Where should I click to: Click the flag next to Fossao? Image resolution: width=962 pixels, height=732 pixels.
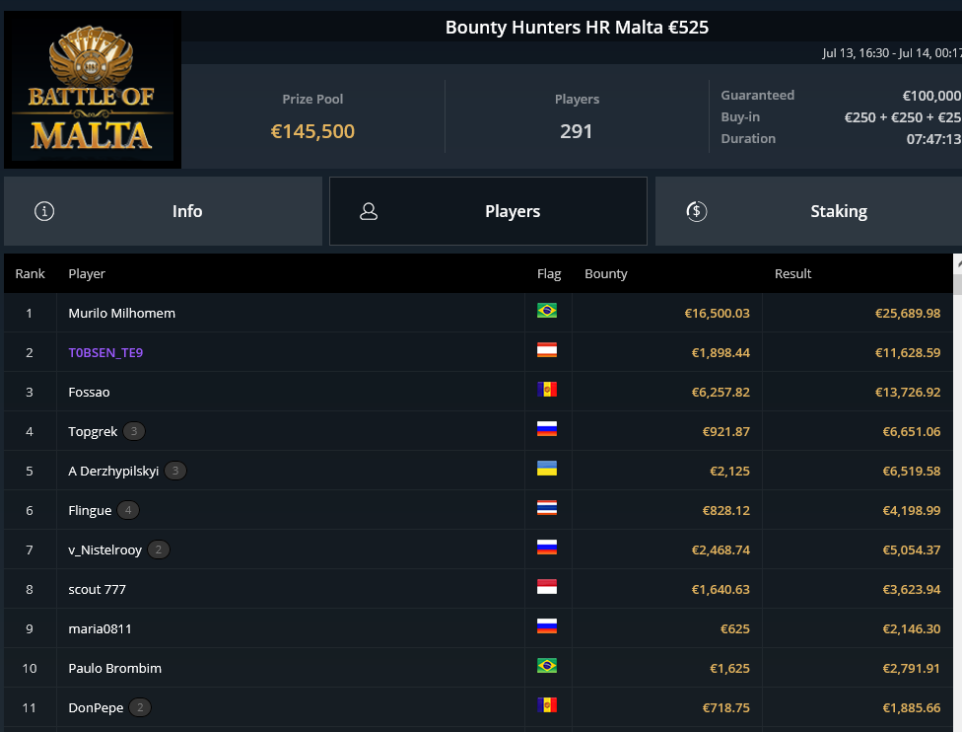547,390
